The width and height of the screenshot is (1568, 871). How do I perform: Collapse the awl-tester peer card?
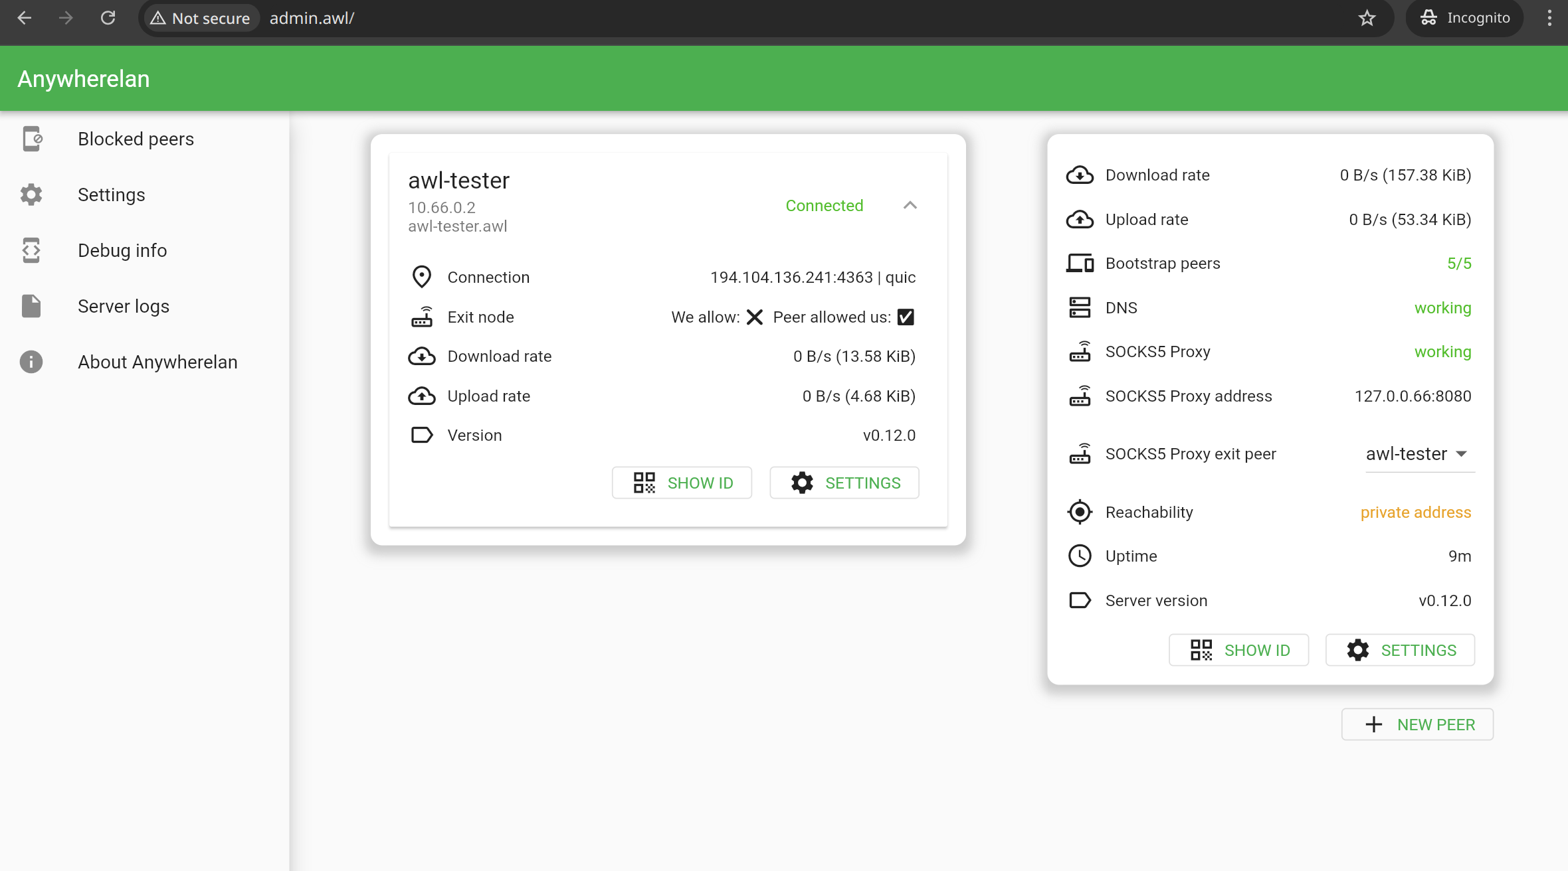(910, 205)
